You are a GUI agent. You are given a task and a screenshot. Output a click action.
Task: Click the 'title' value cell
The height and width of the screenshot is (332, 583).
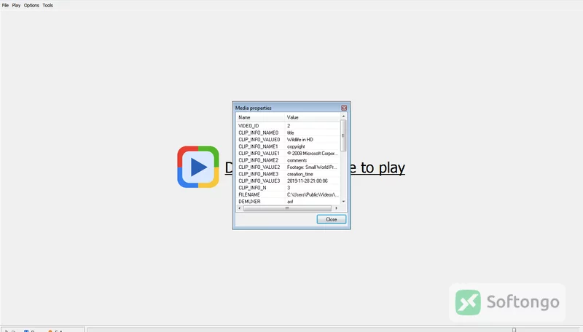290,133
